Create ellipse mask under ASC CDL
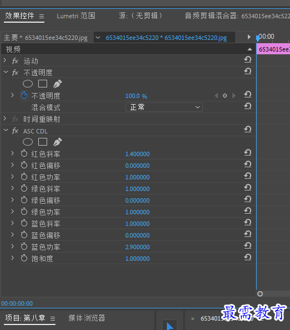This screenshot has height=330, width=290. 28,142
